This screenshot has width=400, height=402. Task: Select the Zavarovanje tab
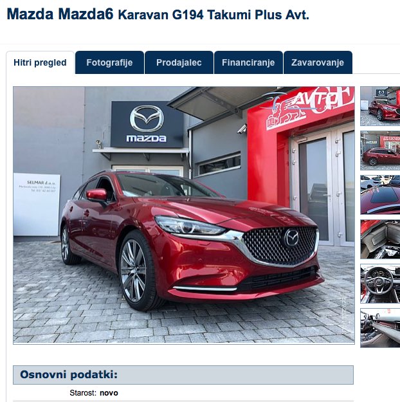coord(318,62)
